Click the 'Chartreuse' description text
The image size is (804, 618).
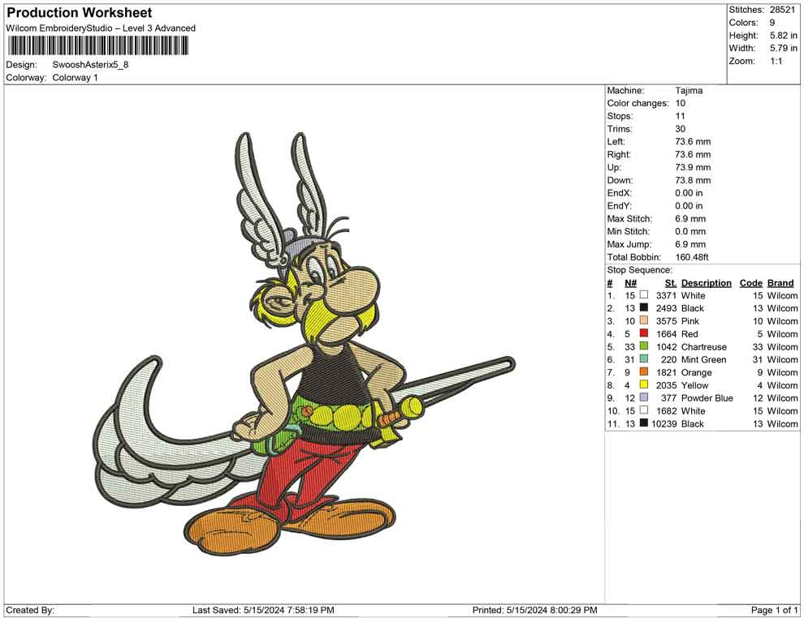click(703, 346)
